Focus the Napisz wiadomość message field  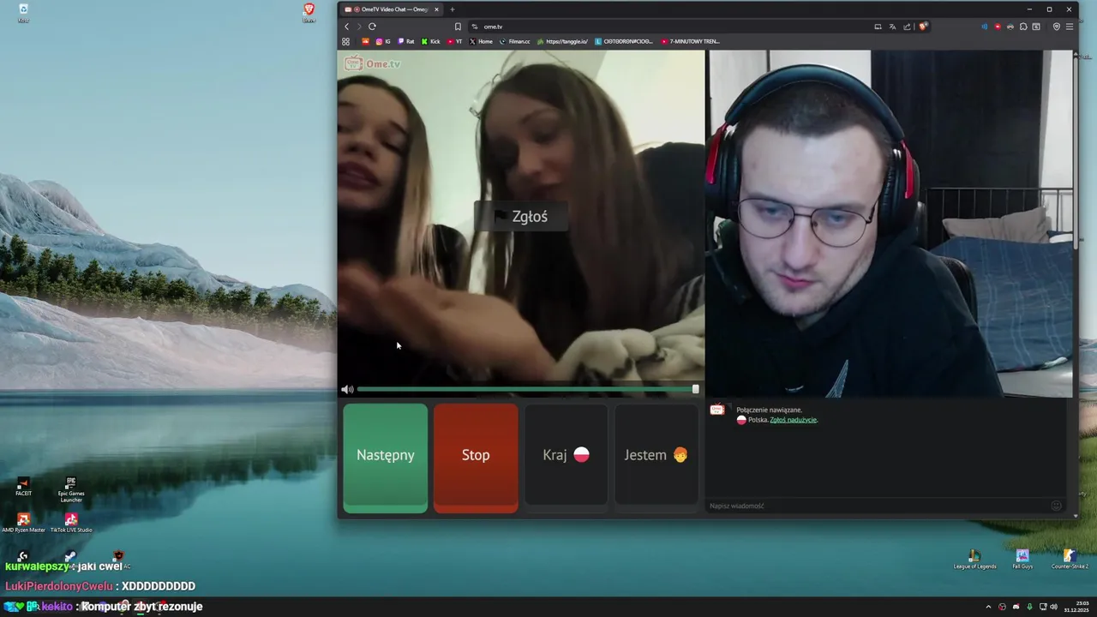point(878,506)
